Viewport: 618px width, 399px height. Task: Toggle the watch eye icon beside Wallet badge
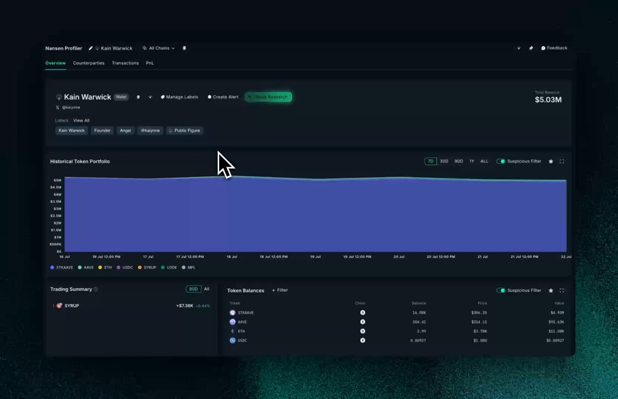coord(150,97)
